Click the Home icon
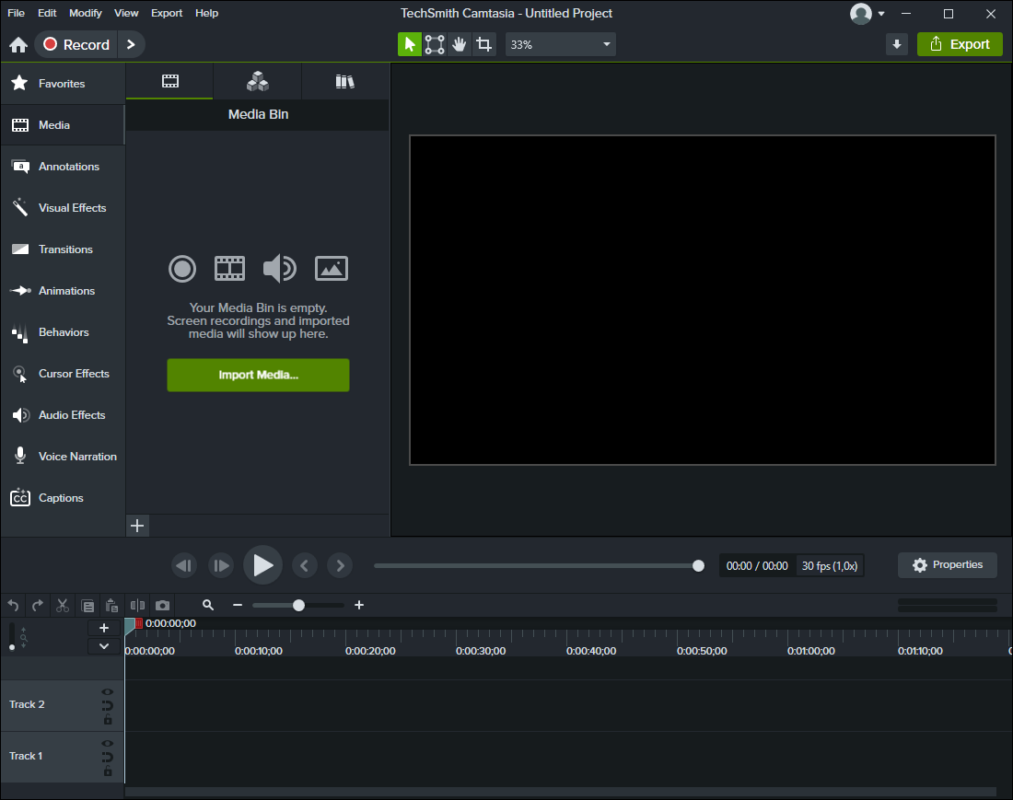The height and width of the screenshot is (800, 1013). (18, 45)
